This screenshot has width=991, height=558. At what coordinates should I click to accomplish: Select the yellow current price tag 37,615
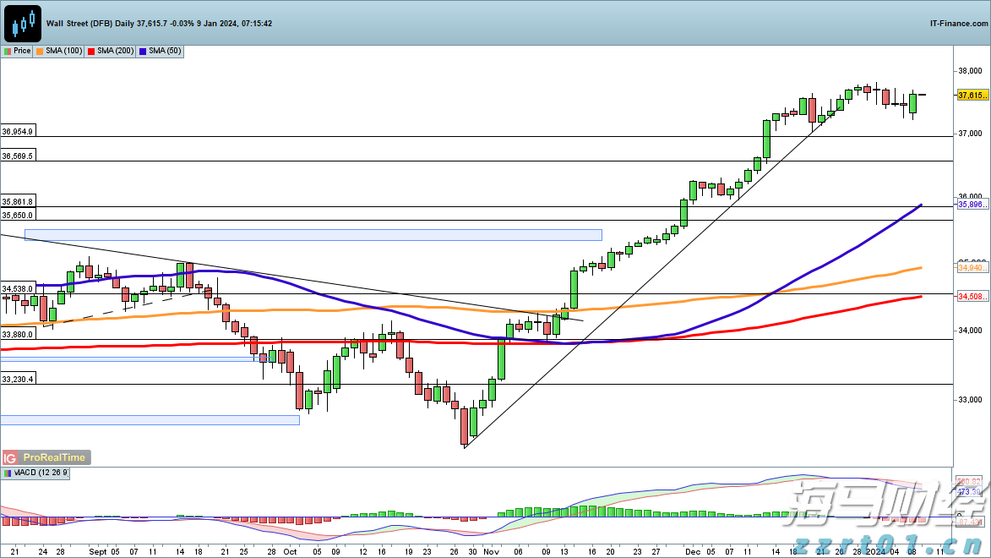coord(972,96)
